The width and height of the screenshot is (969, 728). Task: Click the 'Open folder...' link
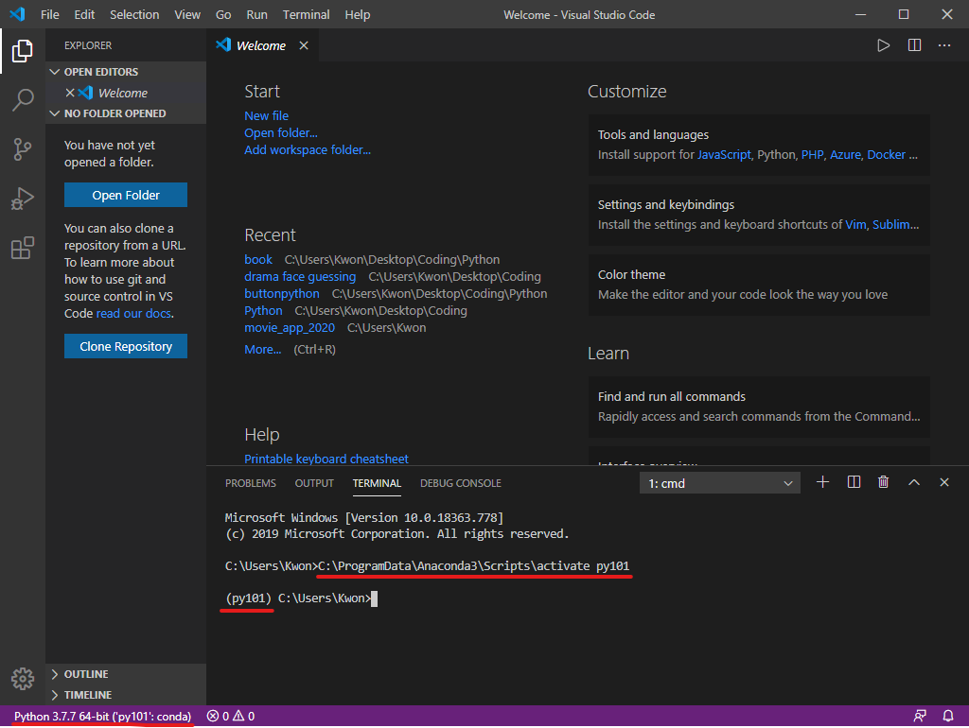pos(280,132)
